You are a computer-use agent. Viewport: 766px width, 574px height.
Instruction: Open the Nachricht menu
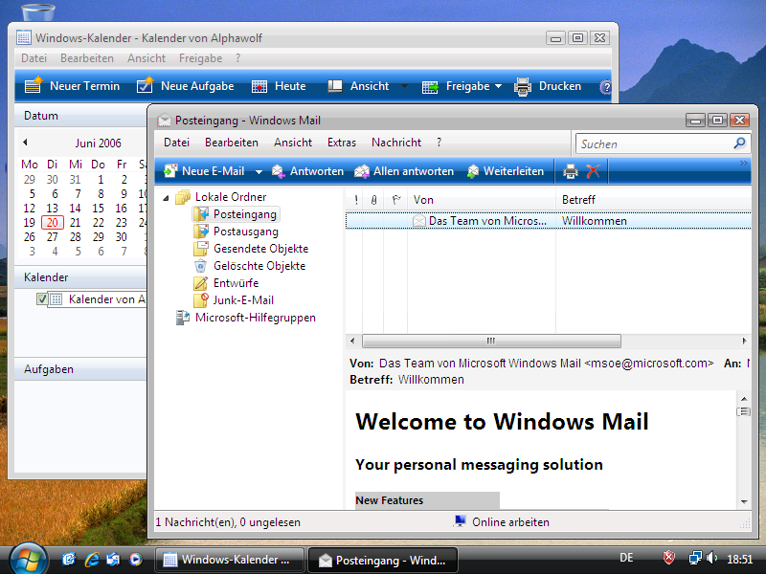click(395, 143)
